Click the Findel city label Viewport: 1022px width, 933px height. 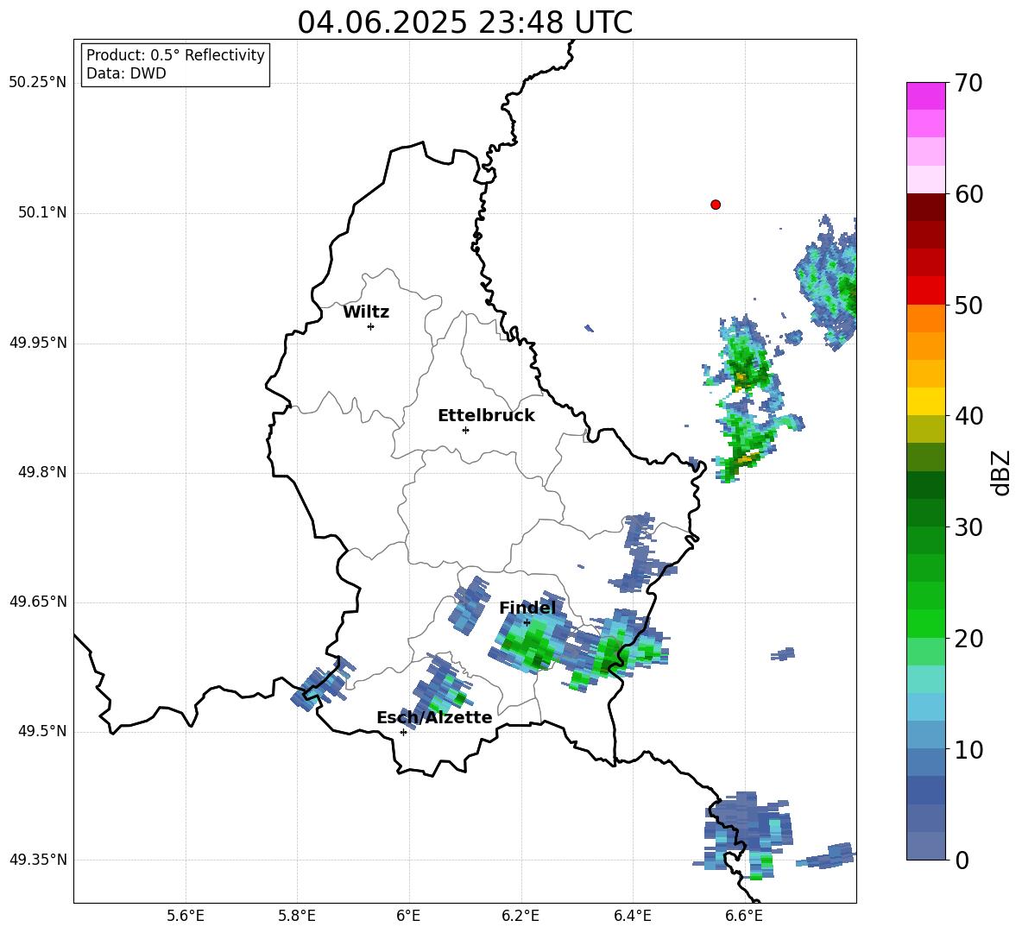click(527, 608)
